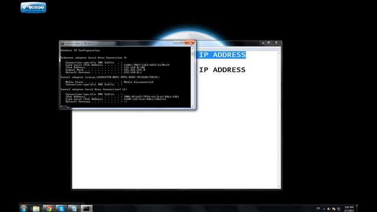
Task: Minimize the Command Prompt window
Action: pyautogui.click(x=176, y=43)
